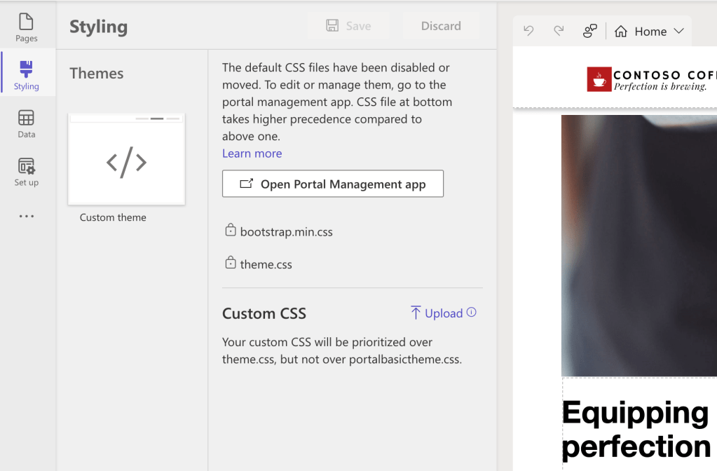Click the copilot icon in toolbar
717x471 pixels.
[x=590, y=31]
